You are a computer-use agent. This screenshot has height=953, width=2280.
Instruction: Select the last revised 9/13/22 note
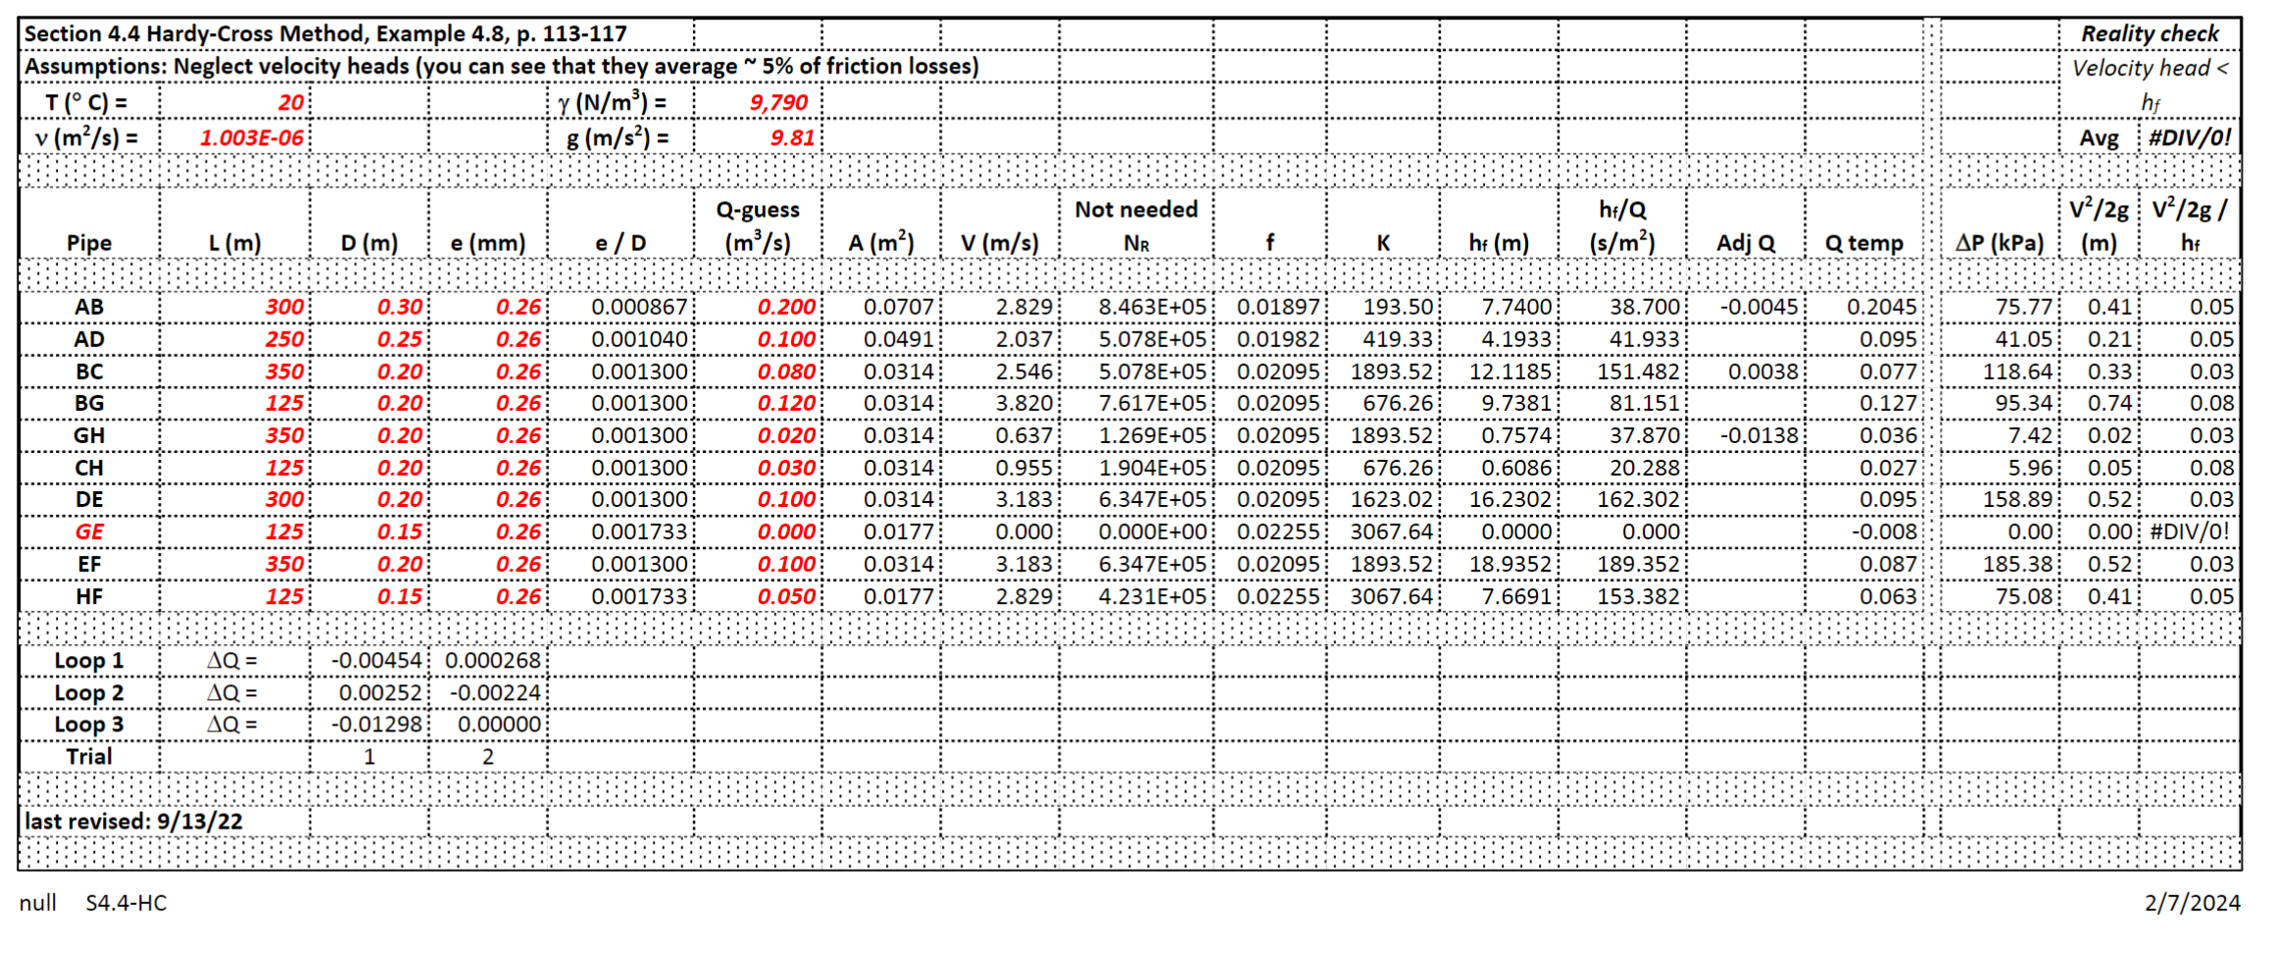click(x=133, y=822)
